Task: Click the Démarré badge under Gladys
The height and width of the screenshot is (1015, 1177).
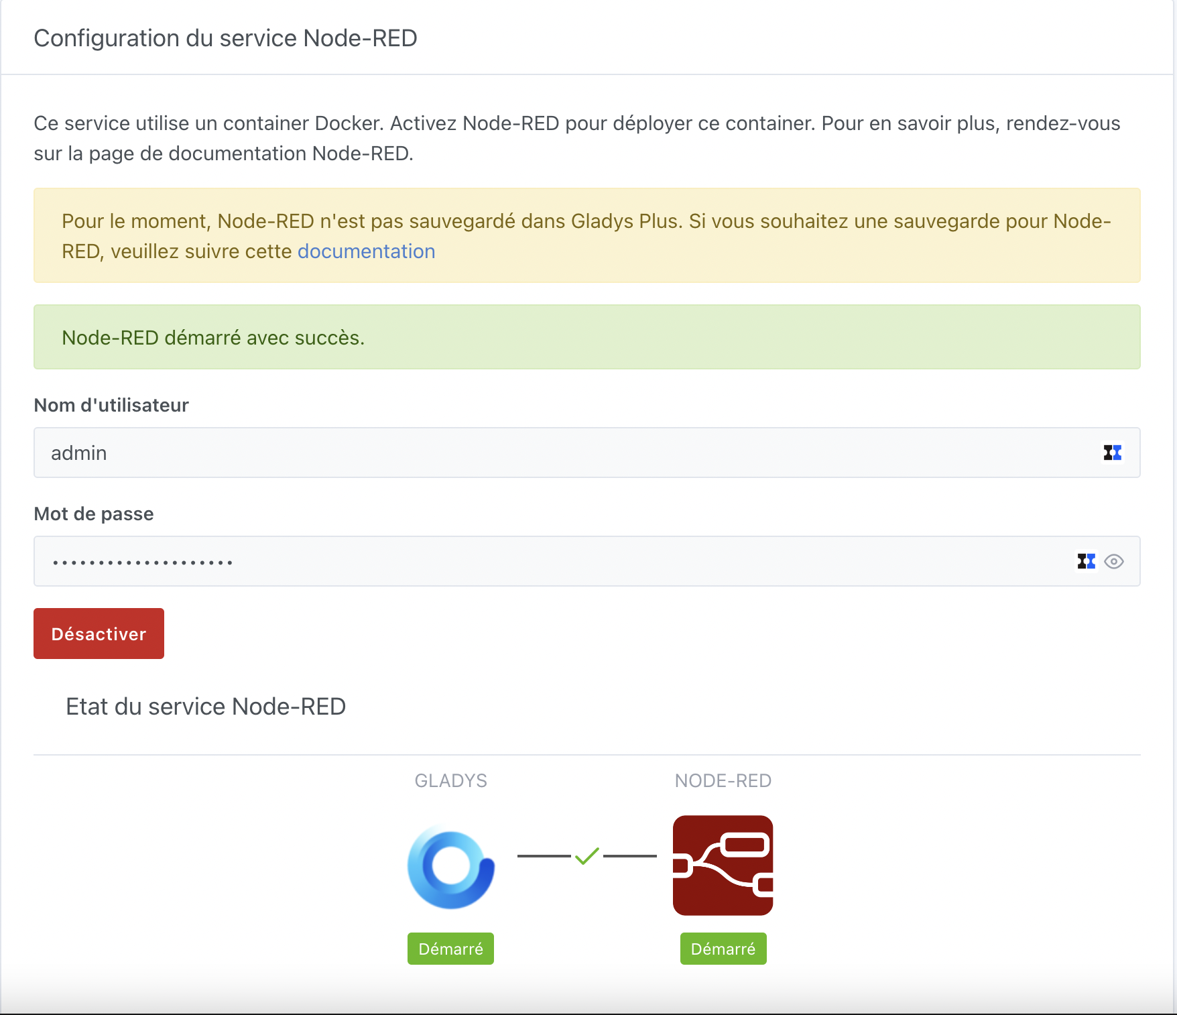Action: tap(450, 949)
